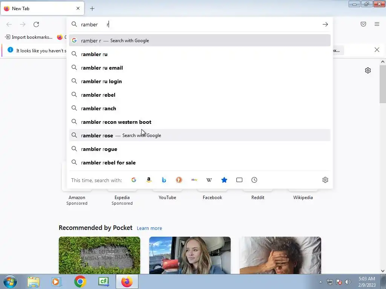Click the page vertical scrollbar thumb
The image size is (386, 289).
(x=383, y=85)
